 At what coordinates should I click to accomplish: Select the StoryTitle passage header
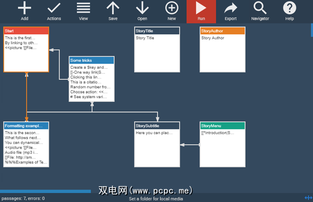point(157,31)
